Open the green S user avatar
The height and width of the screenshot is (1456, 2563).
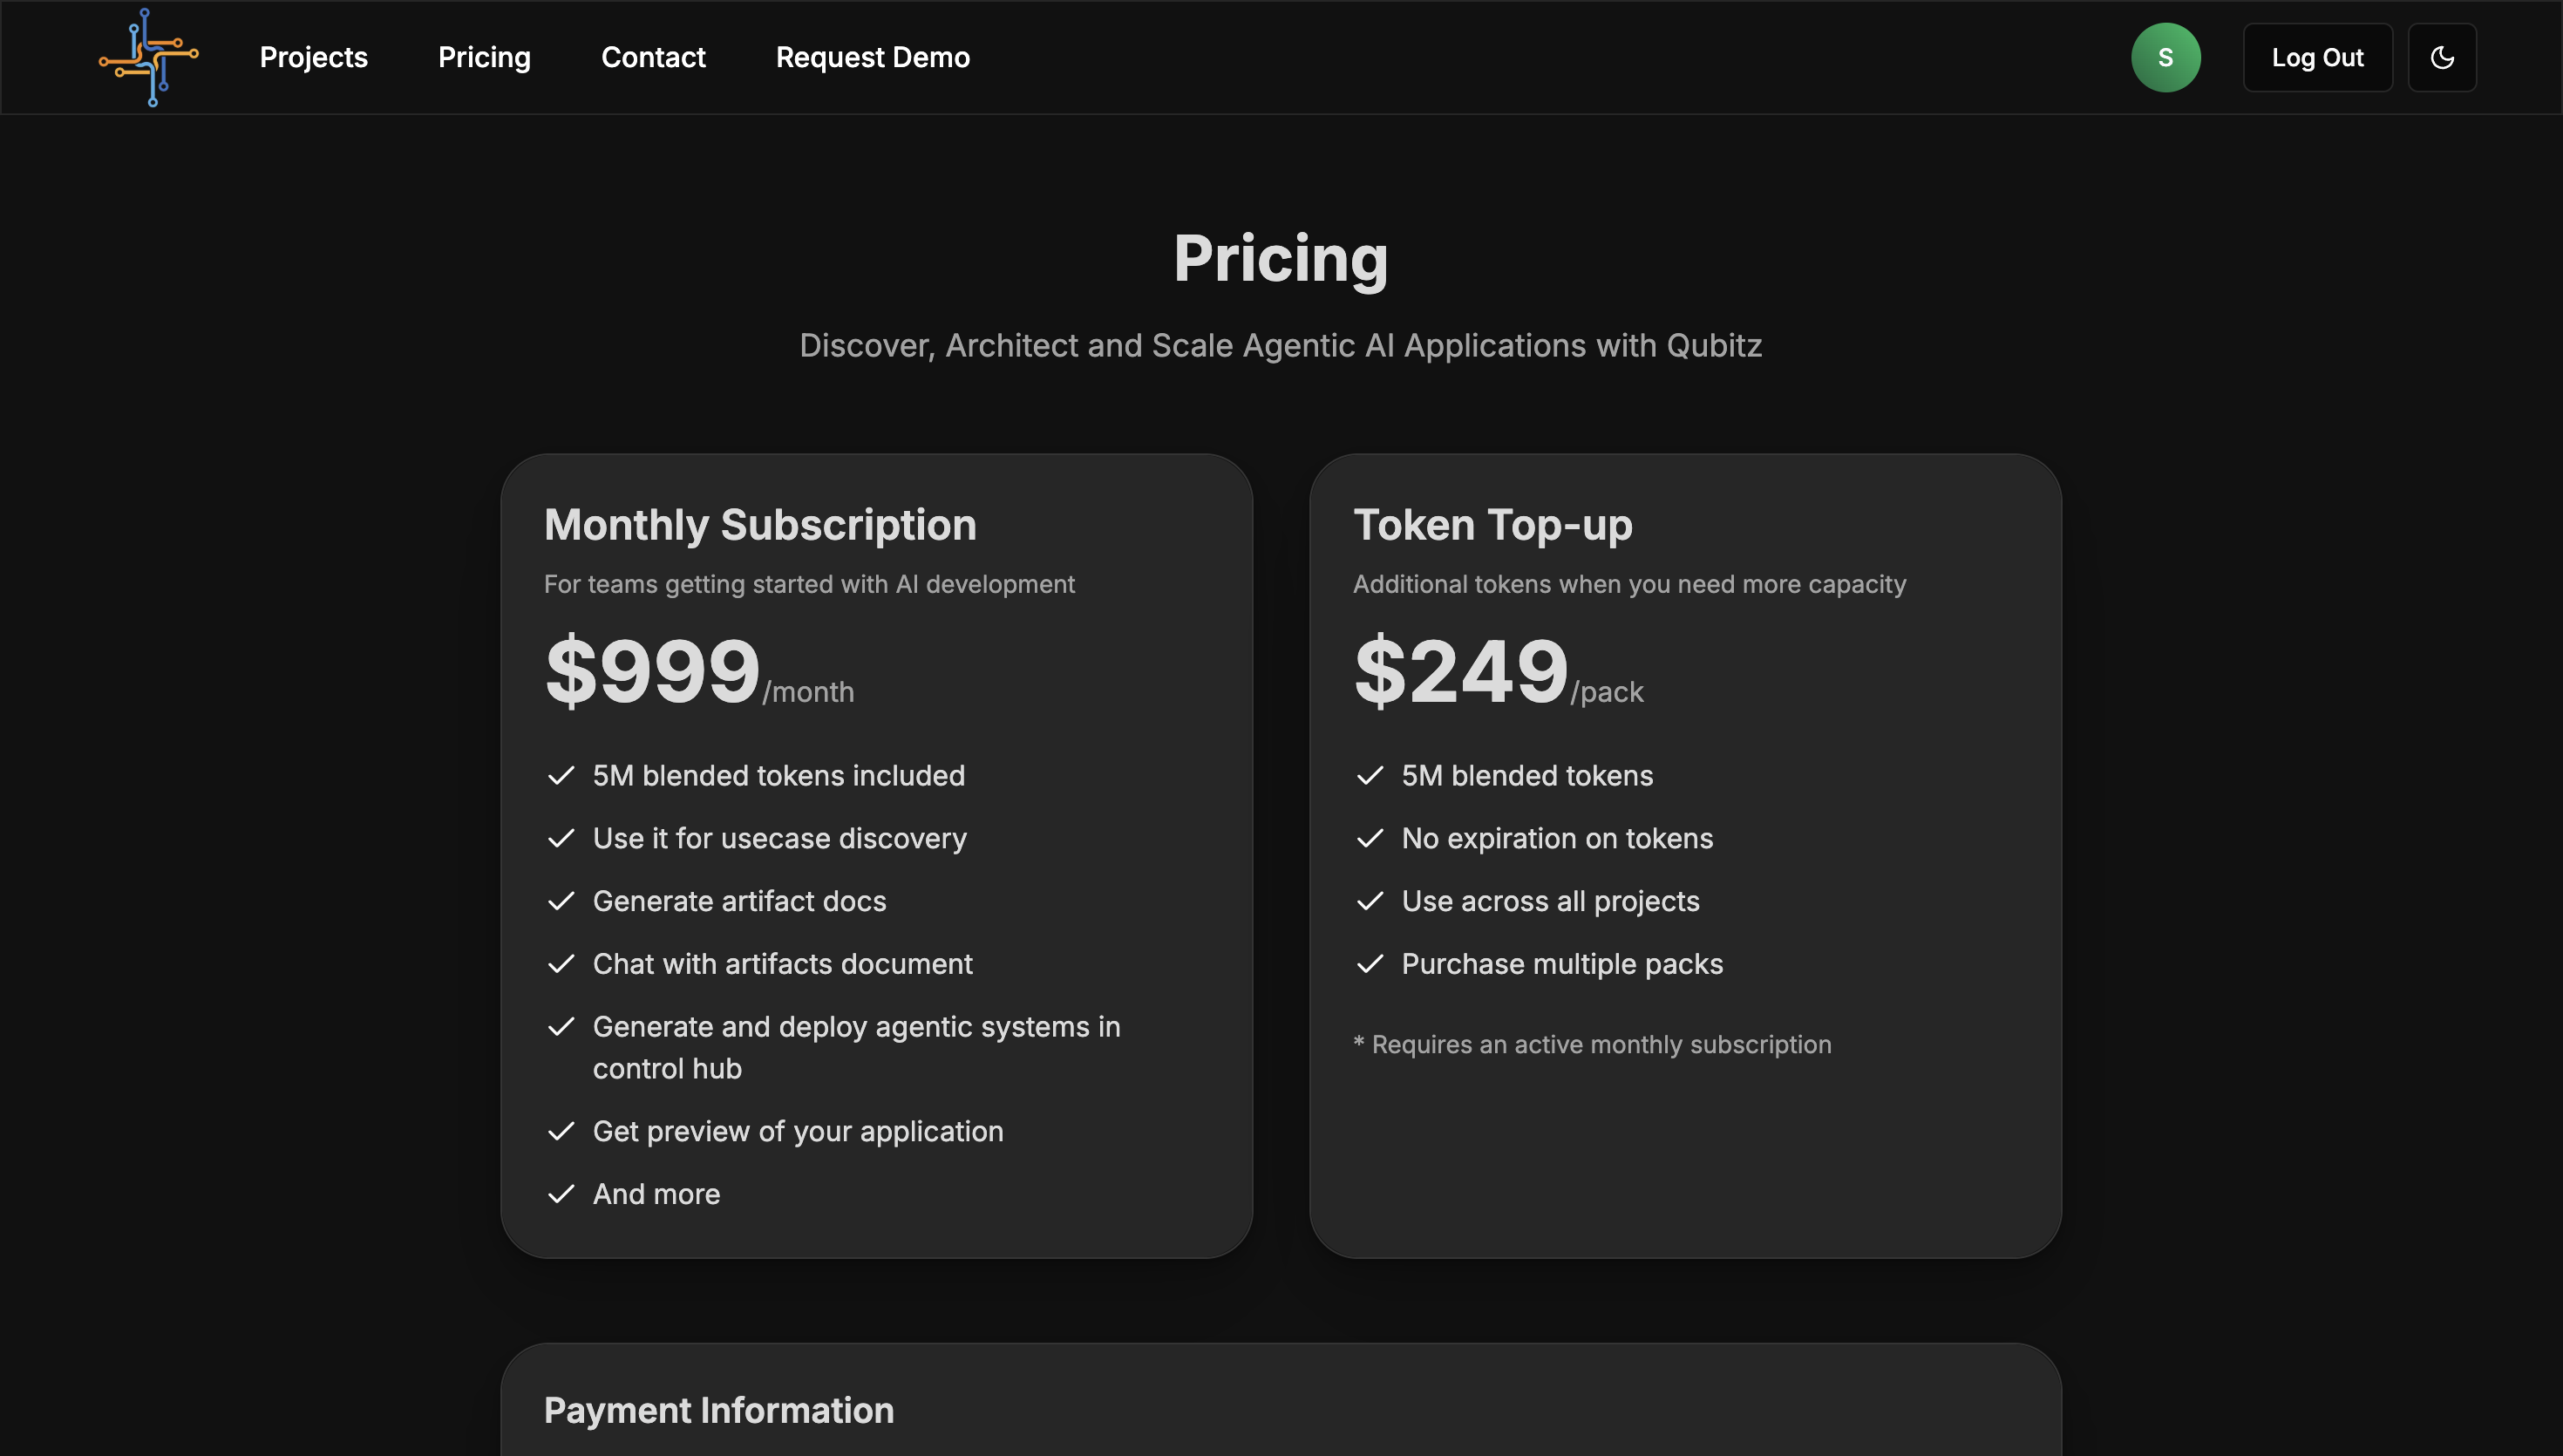point(2165,57)
